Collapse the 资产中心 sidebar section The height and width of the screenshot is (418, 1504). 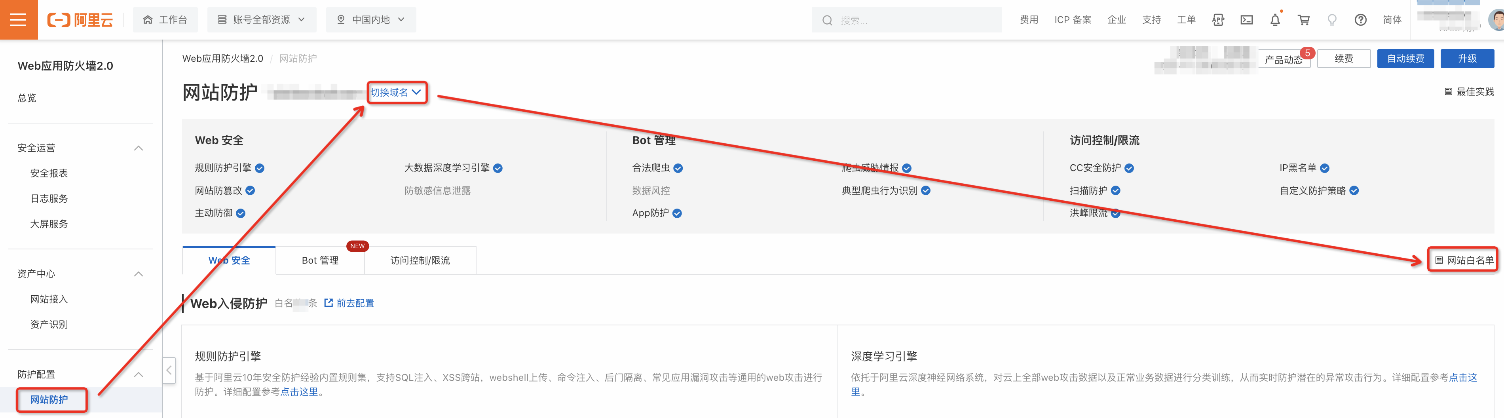click(139, 274)
